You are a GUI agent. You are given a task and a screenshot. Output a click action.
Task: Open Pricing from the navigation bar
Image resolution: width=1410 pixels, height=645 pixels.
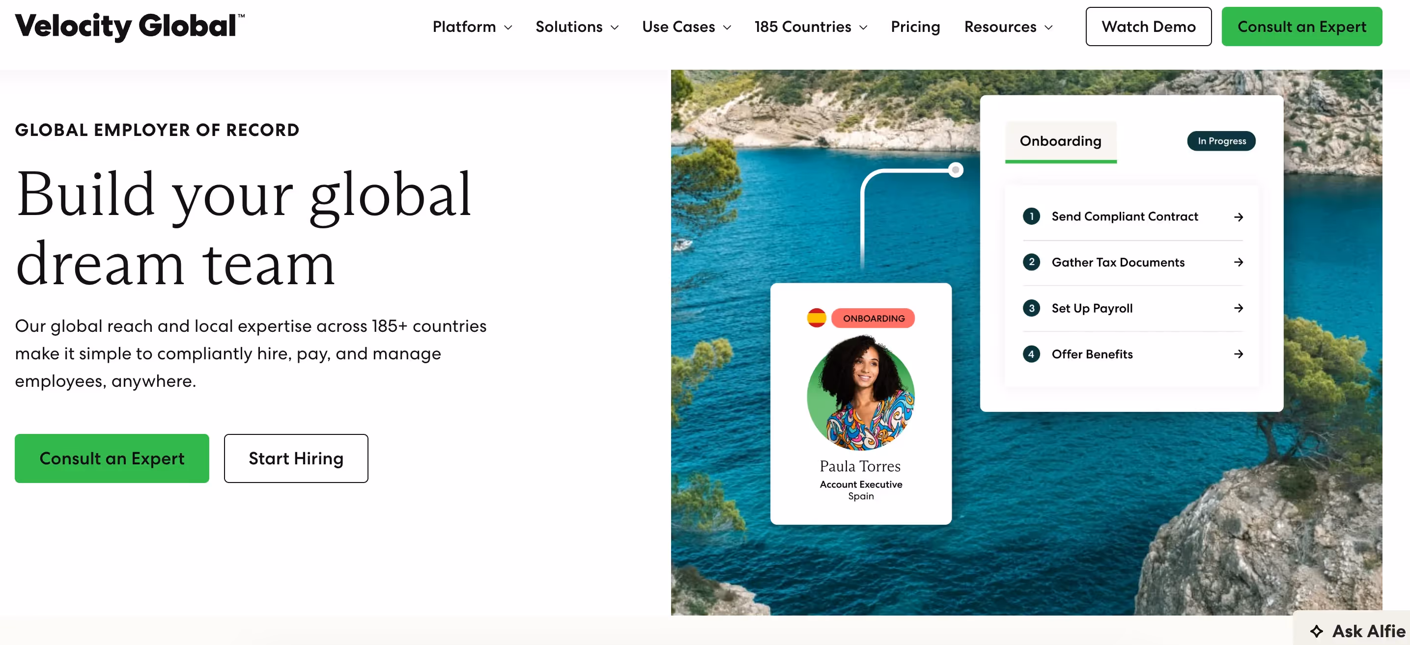click(915, 26)
